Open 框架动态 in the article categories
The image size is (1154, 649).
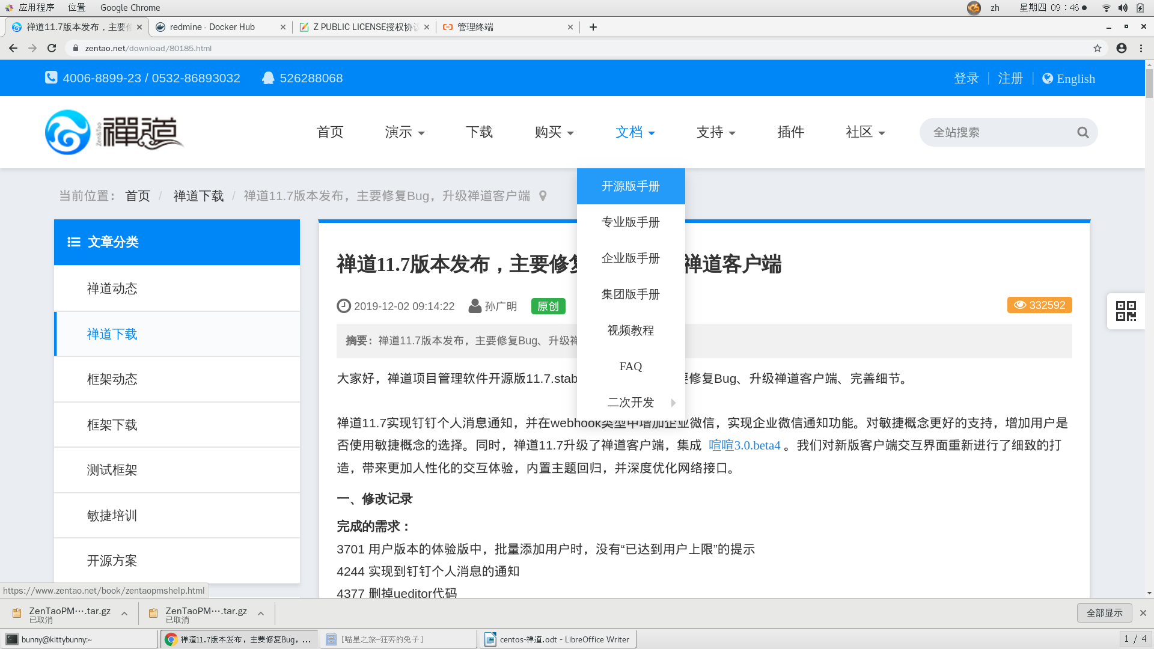point(177,379)
